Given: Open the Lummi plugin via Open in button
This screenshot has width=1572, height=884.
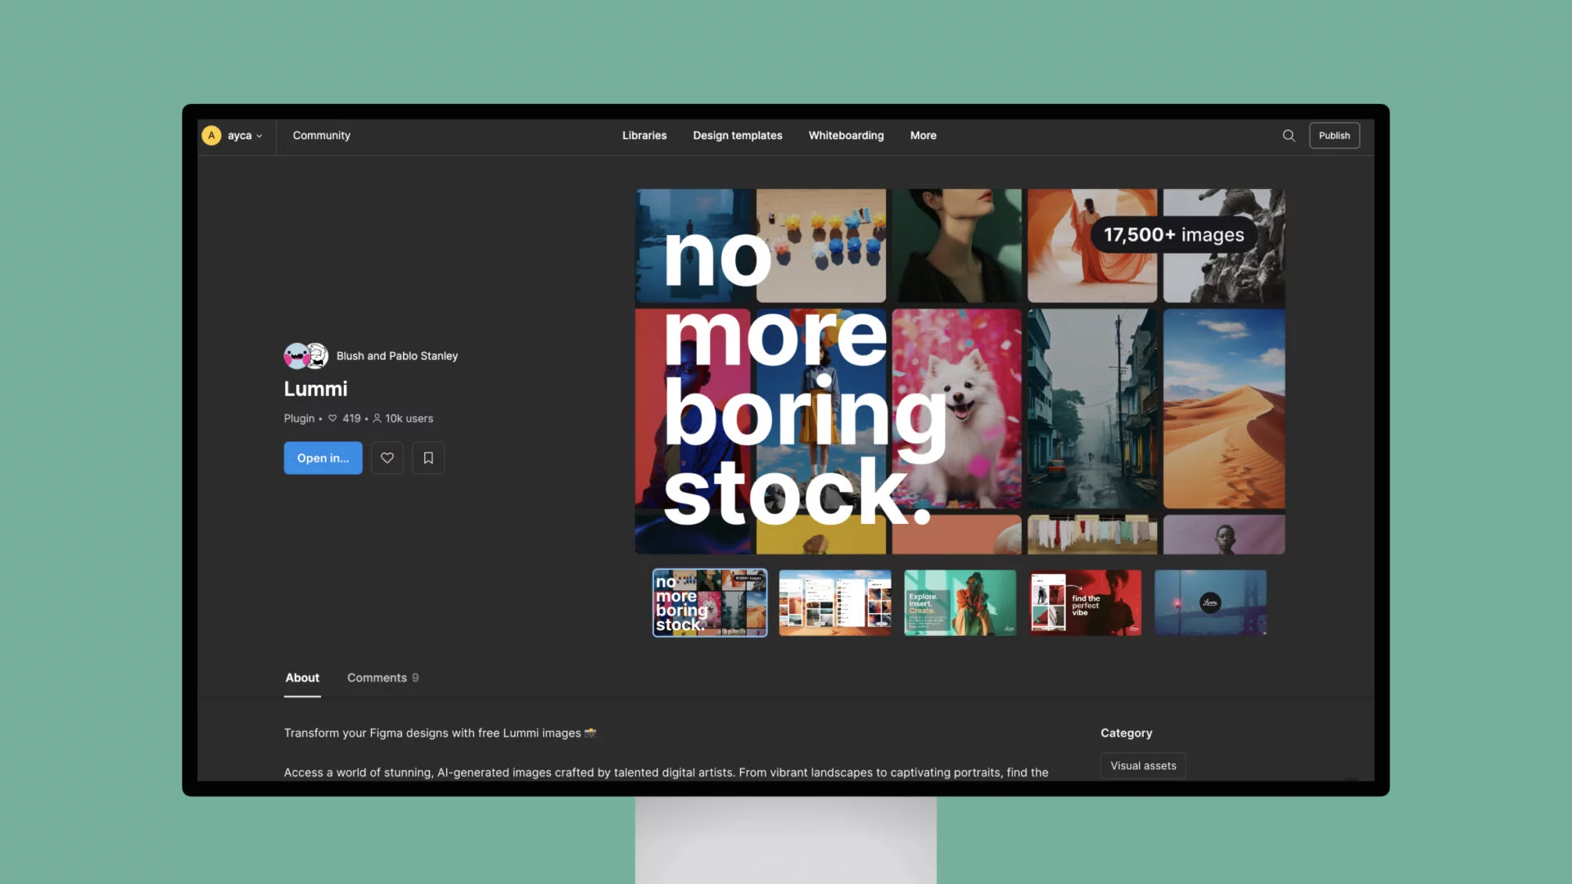Looking at the screenshot, I should pos(323,458).
